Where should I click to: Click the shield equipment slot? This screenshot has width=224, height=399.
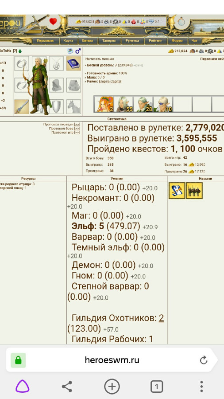point(56,106)
